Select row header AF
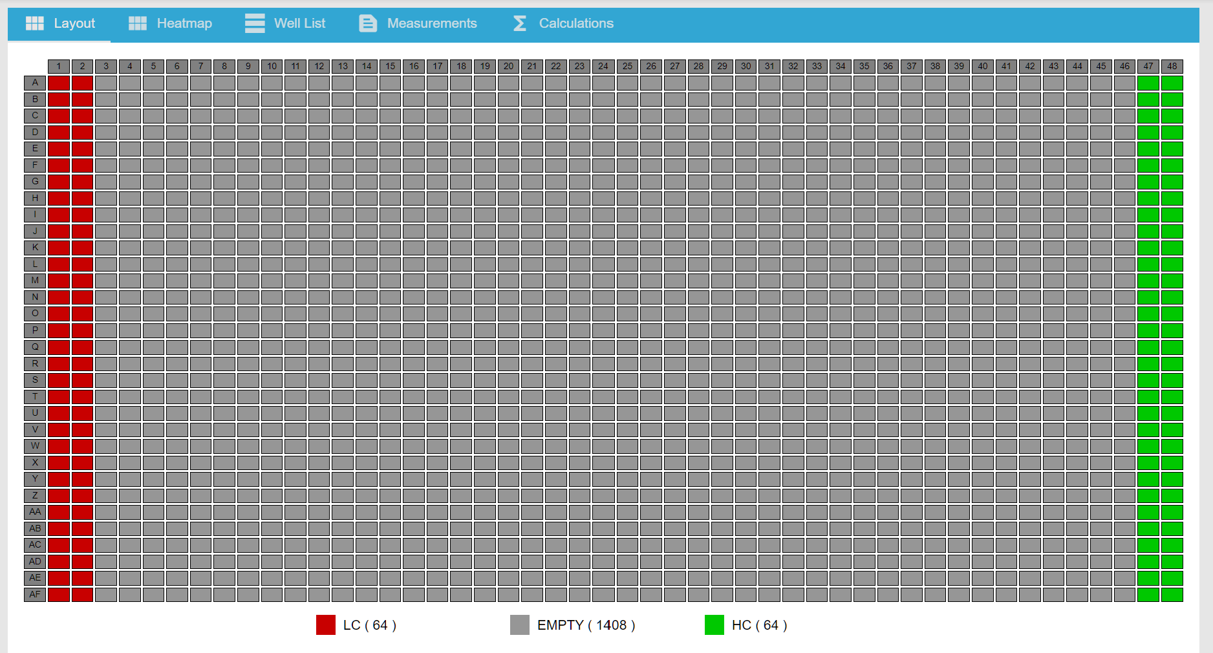This screenshot has height=653, width=1213. coord(35,594)
